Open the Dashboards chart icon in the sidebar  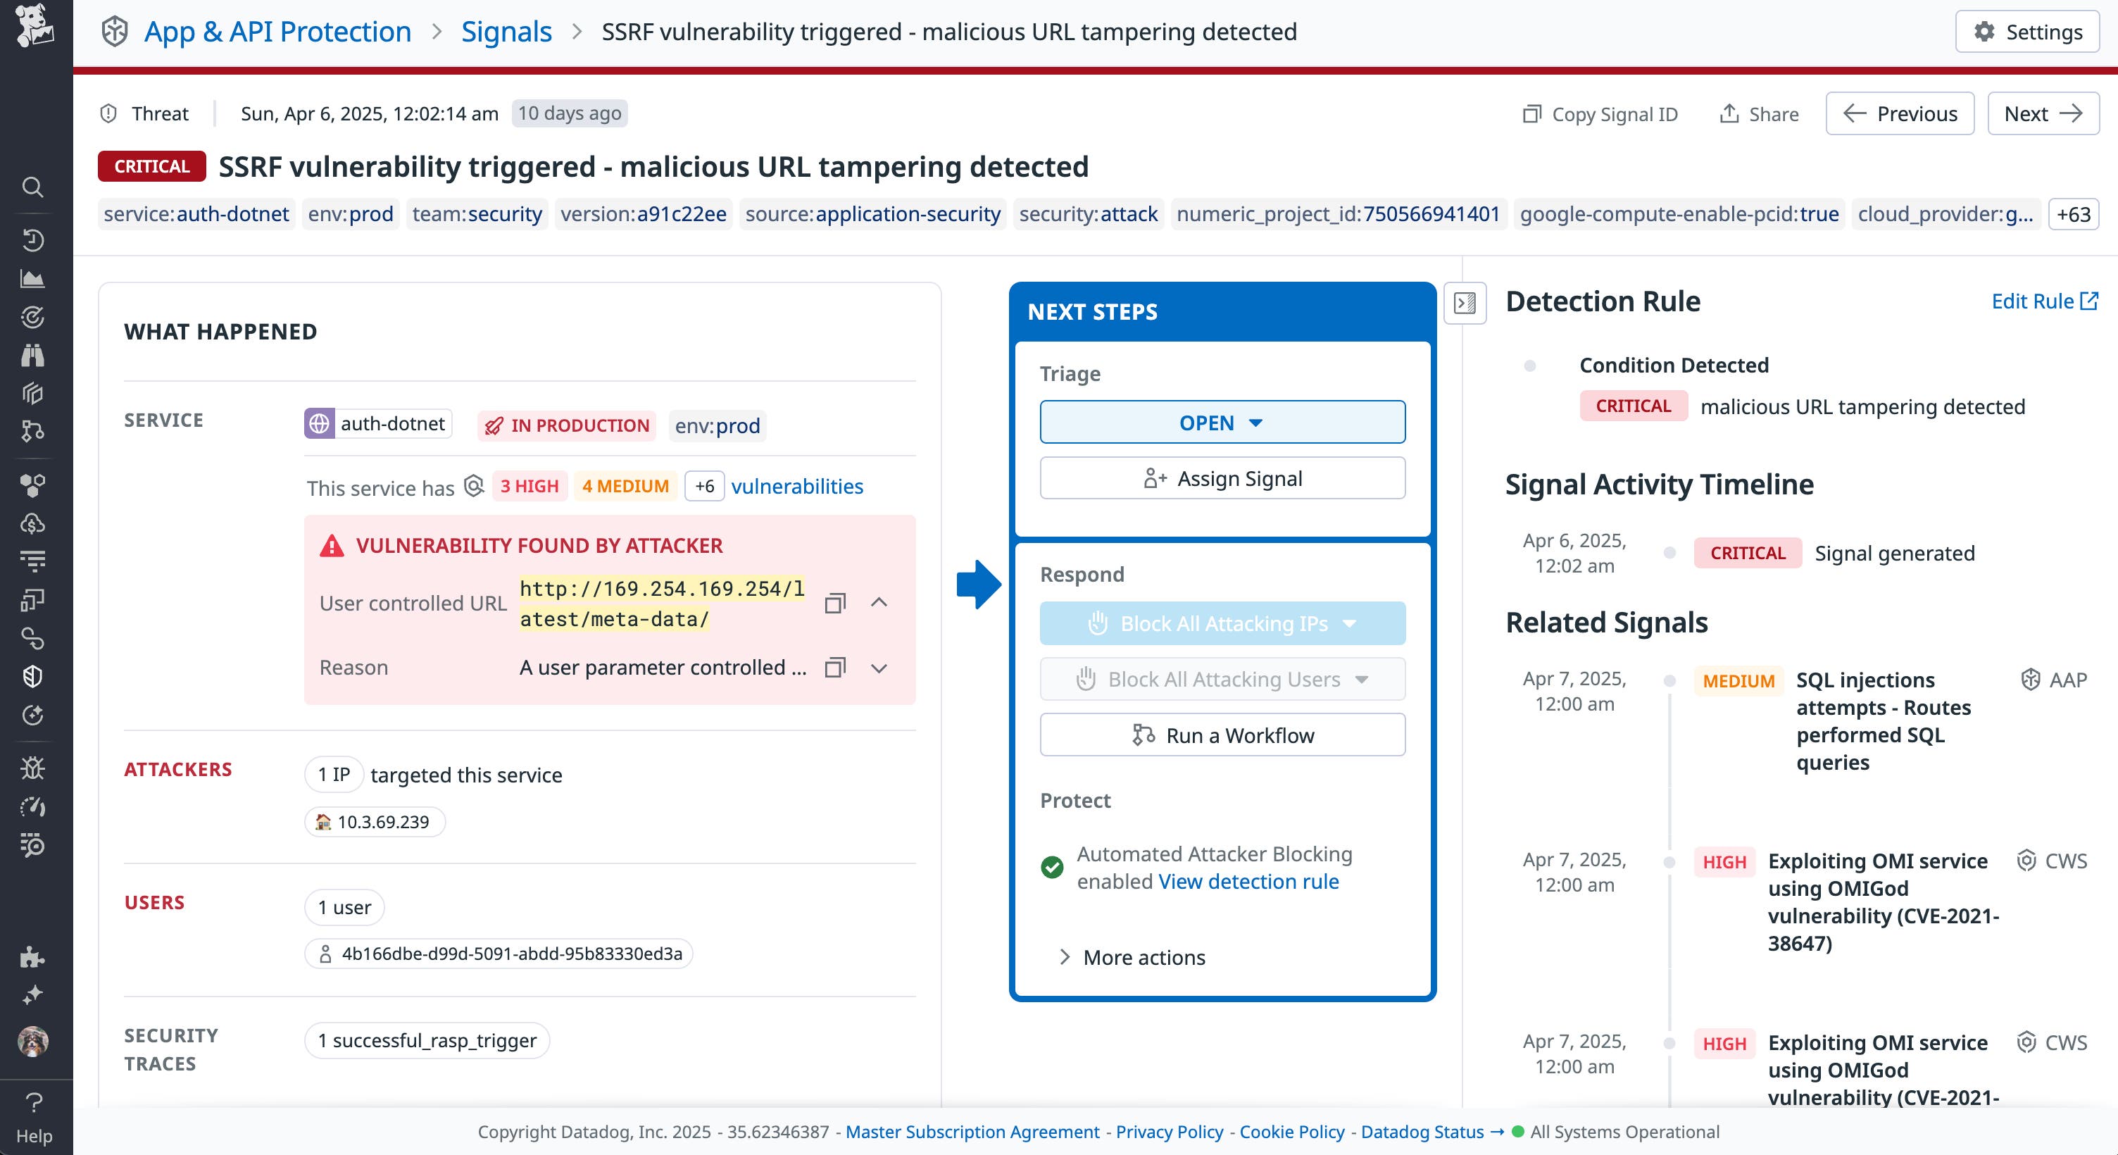[x=33, y=277]
